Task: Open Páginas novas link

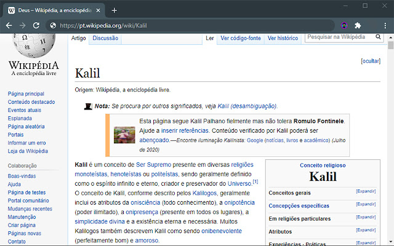Action: [25, 234]
